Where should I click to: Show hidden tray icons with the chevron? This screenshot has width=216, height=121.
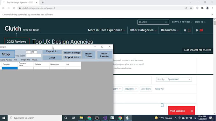pos(175,118)
